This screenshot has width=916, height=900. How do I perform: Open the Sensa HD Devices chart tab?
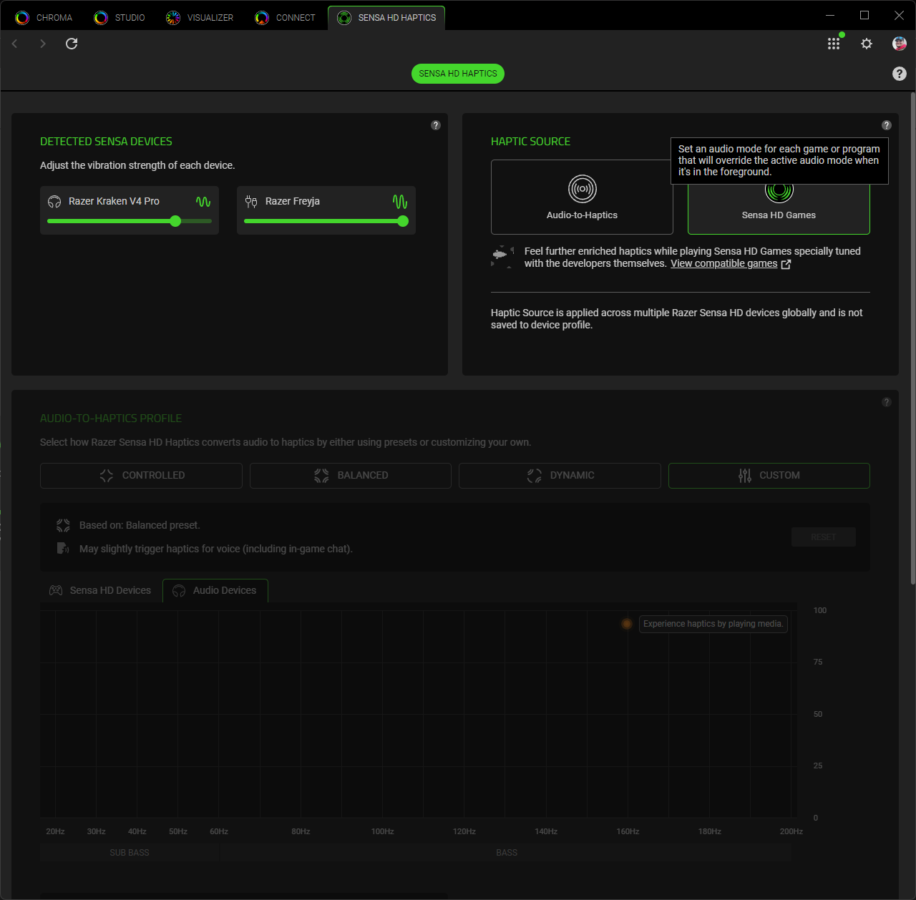[x=100, y=590]
